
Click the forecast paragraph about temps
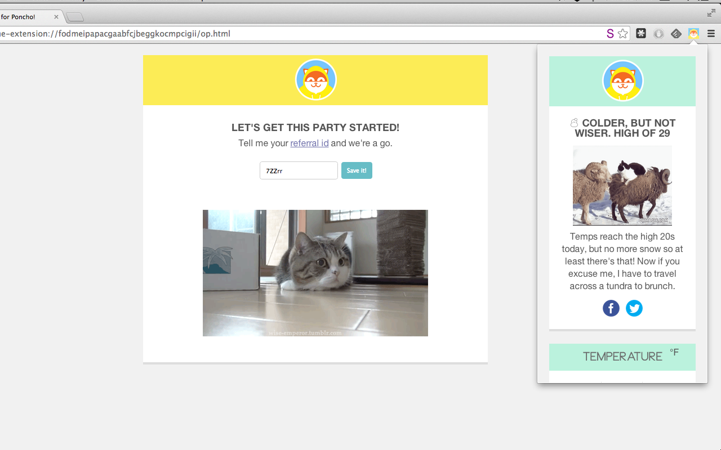tap(622, 261)
